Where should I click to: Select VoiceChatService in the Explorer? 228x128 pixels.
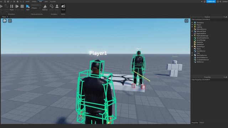click(x=202, y=58)
